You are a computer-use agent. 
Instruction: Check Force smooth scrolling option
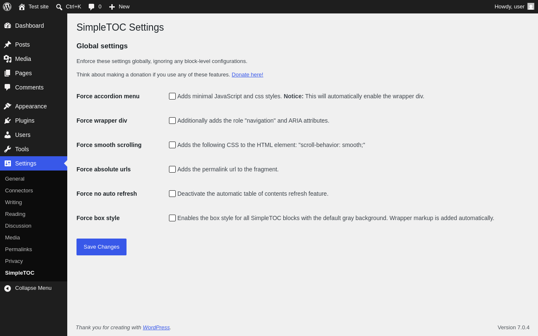coord(172,145)
